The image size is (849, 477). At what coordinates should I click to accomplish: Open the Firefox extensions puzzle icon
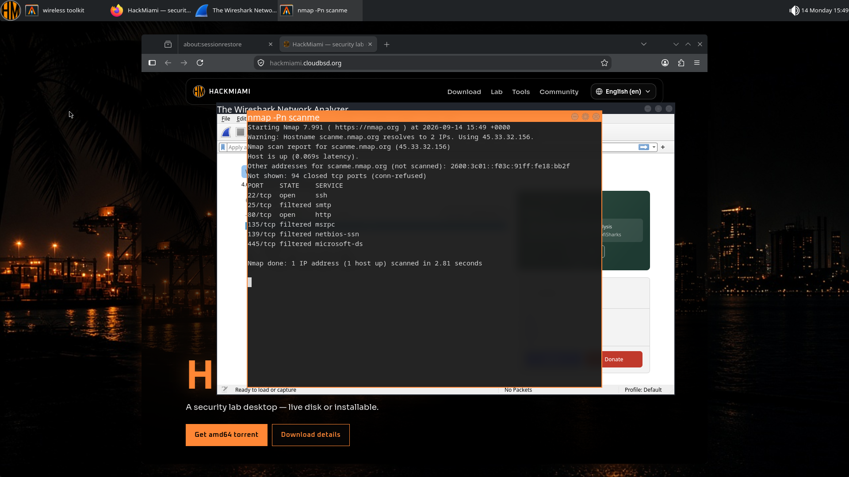pos(681,63)
